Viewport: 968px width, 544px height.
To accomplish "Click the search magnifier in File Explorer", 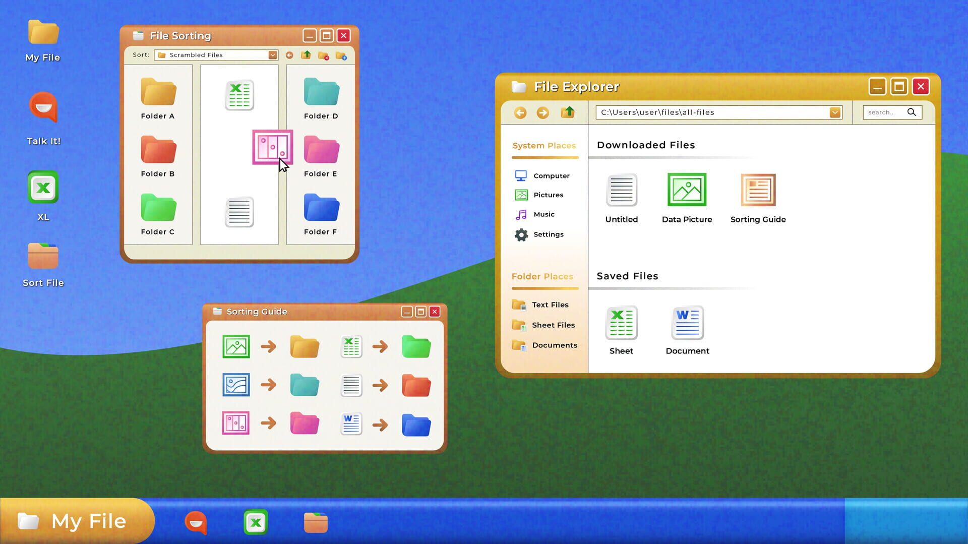I will pos(912,112).
